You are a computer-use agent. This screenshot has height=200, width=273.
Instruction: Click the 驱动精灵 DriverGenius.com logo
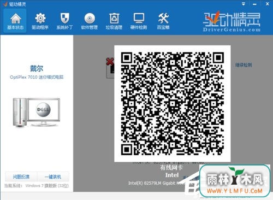(232, 21)
